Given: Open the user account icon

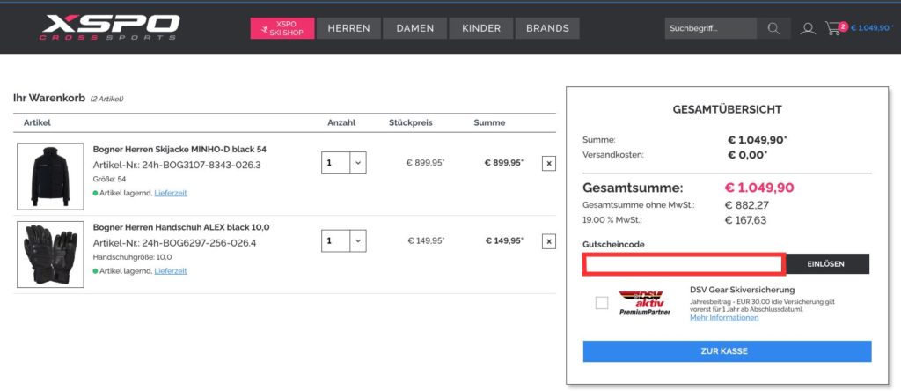Looking at the screenshot, I should click(x=808, y=28).
